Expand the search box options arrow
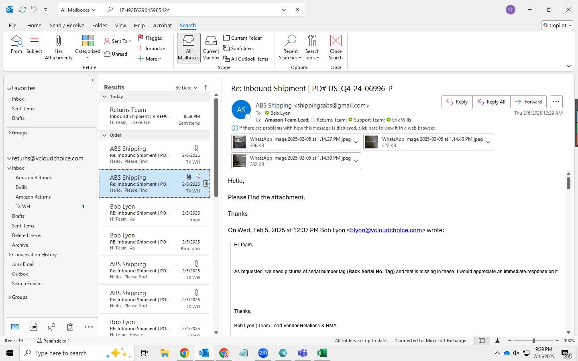Screen dimensions: 578x361 [284, 10]
